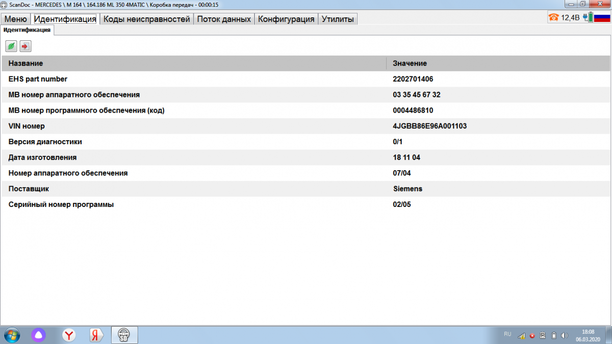
Task: Click the Значение column header
Action: (x=498, y=63)
